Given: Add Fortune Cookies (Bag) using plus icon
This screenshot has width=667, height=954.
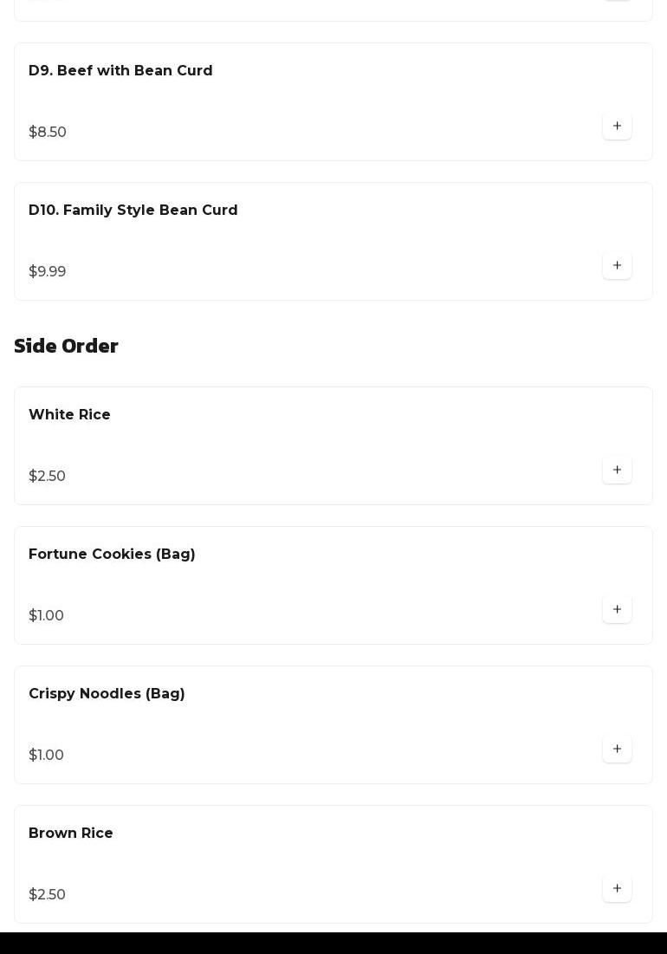Looking at the screenshot, I should pos(617,610).
